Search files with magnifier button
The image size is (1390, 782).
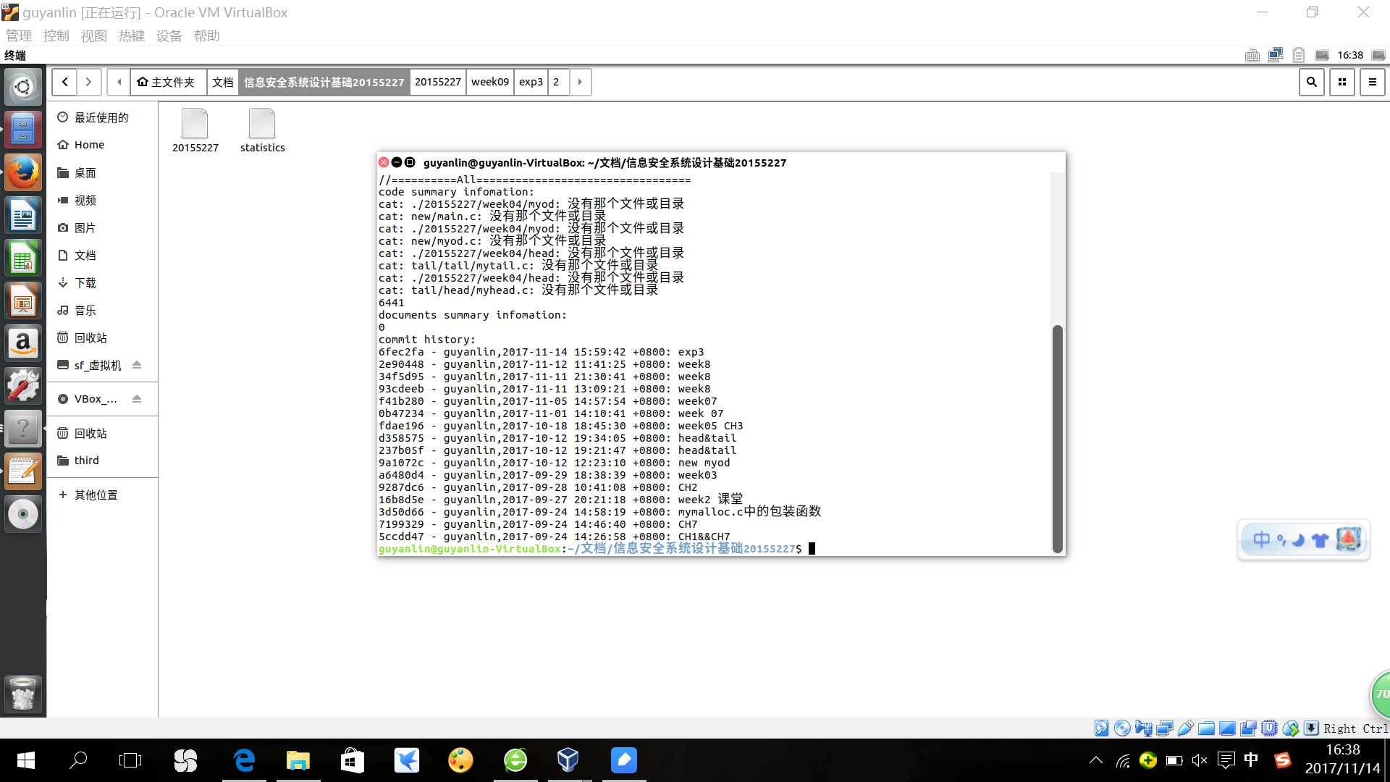pyautogui.click(x=1311, y=82)
